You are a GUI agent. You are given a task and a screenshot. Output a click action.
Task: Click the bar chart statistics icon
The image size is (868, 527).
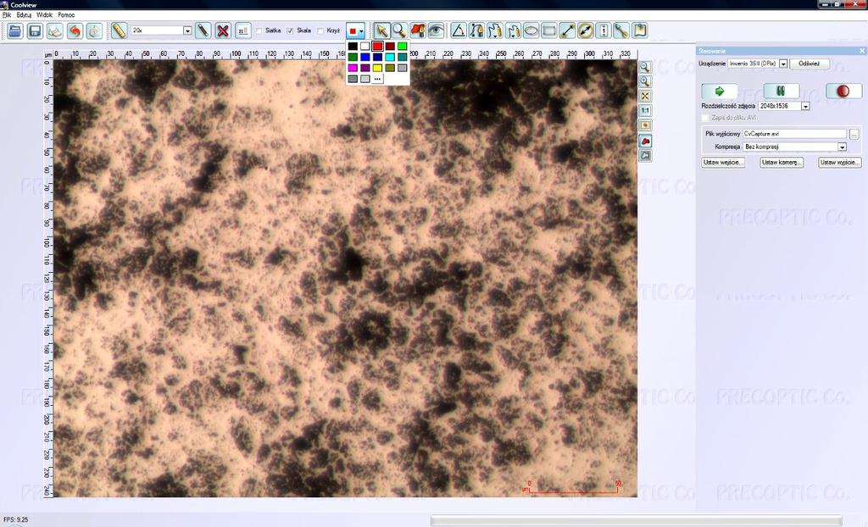click(x=243, y=31)
